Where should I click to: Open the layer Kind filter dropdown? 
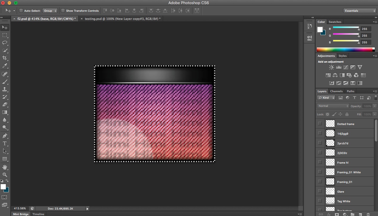click(326, 97)
